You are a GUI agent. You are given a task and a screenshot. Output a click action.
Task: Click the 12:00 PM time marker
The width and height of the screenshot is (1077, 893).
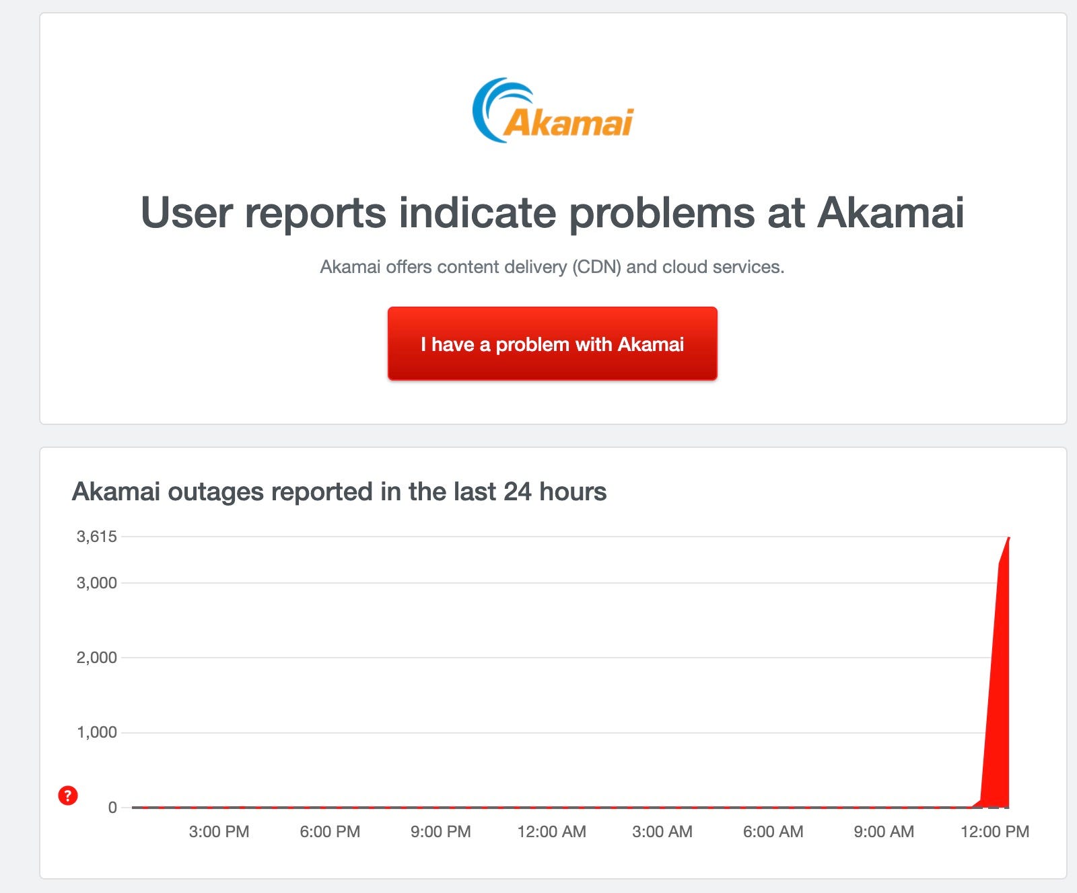point(995,832)
